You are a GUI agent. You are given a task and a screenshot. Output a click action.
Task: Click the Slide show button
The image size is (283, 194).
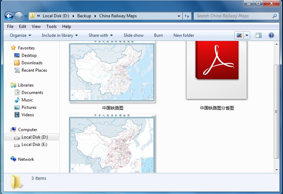134,35
